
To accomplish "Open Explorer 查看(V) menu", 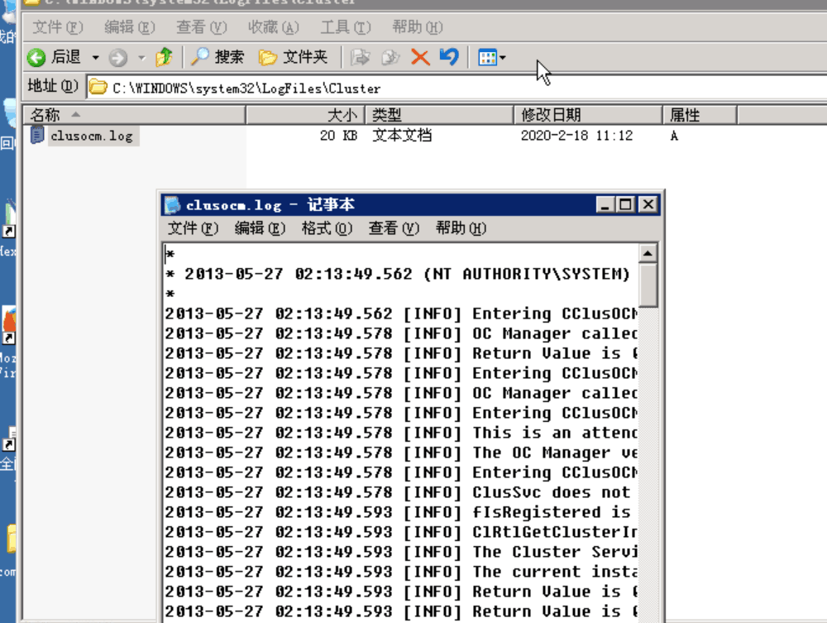I will pos(202,27).
